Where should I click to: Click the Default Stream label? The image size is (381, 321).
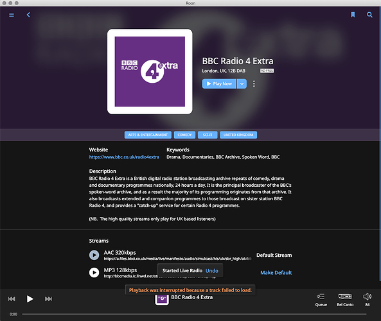(274, 256)
